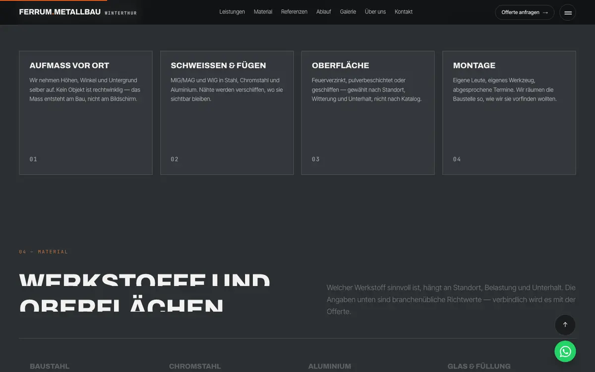Click the Chromstahl material heading
Image resolution: width=595 pixels, height=372 pixels.
[x=195, y=367]
